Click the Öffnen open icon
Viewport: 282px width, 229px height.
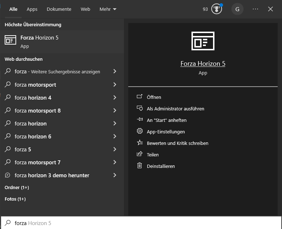pos(139,97)
